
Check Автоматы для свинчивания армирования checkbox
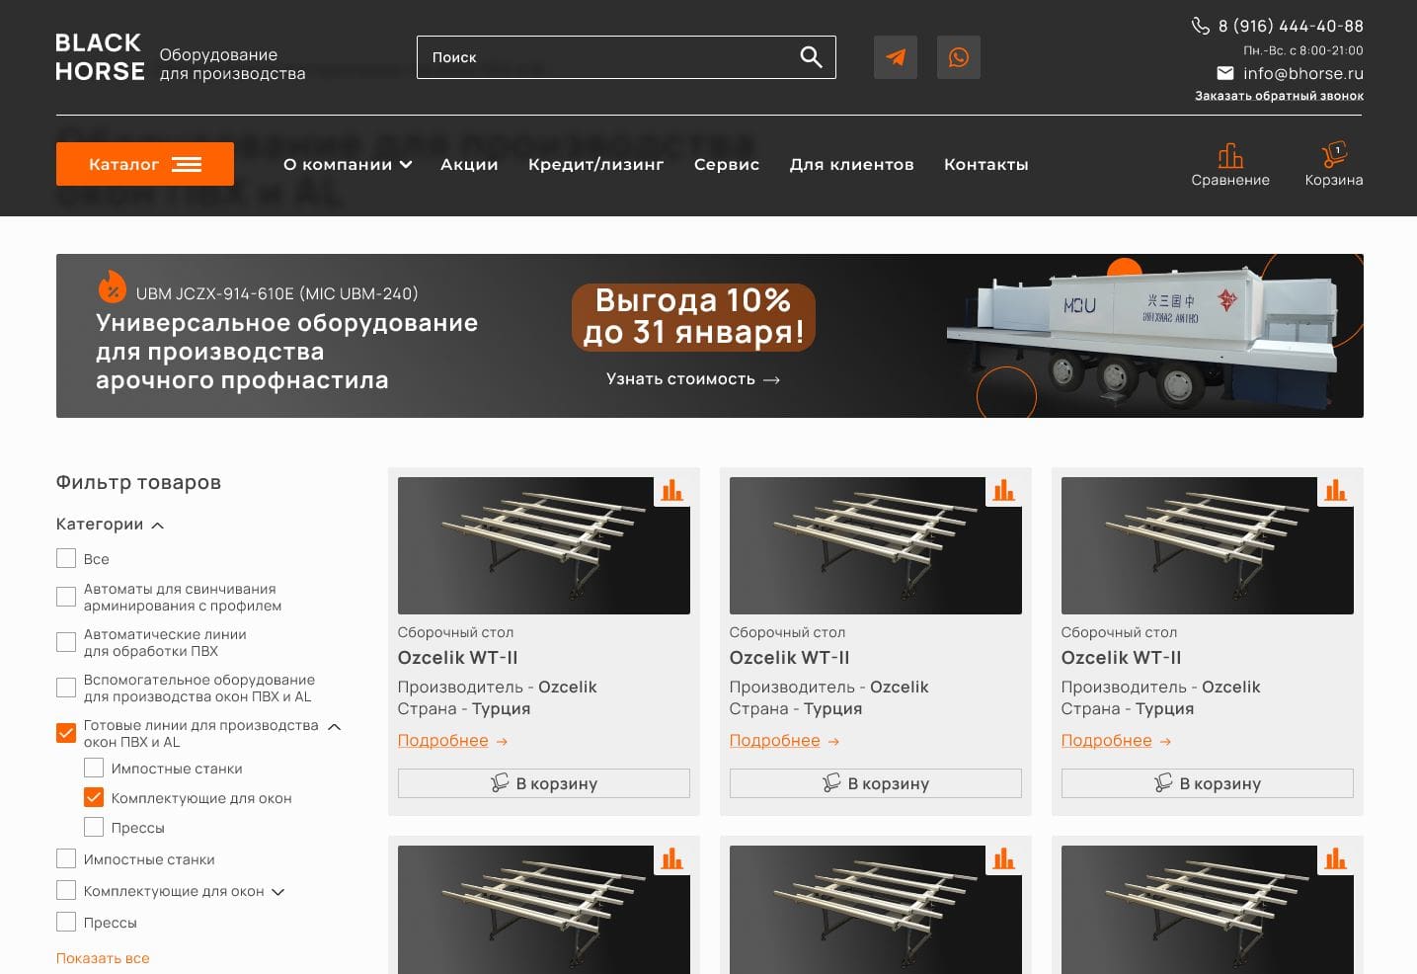pos(66,597)
